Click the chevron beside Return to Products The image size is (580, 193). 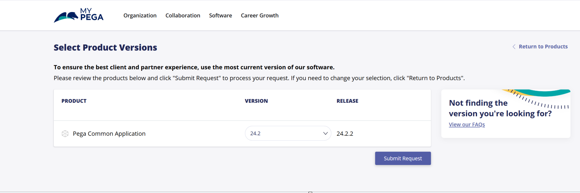pos(514,46)
